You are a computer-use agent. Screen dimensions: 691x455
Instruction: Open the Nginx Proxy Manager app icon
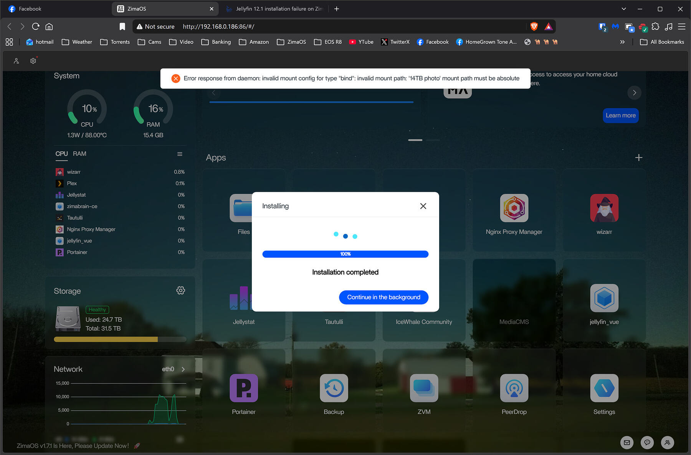click(514, 208)
